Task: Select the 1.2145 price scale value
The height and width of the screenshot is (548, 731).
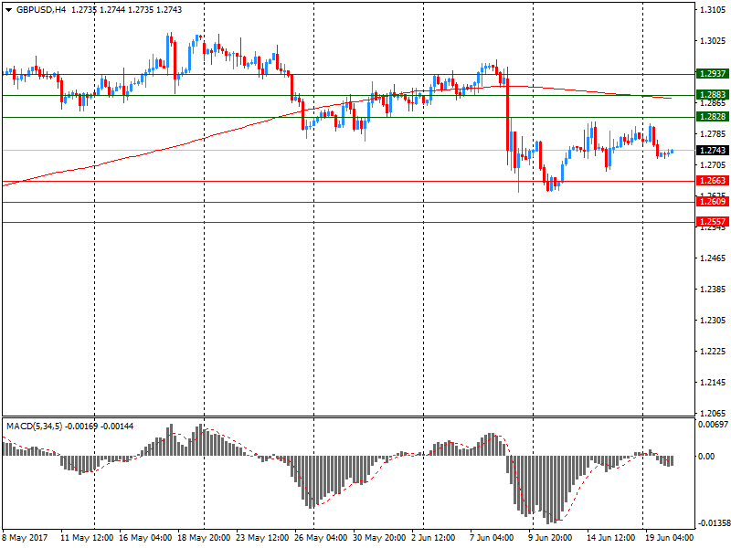Action: [x=713, y=383]
